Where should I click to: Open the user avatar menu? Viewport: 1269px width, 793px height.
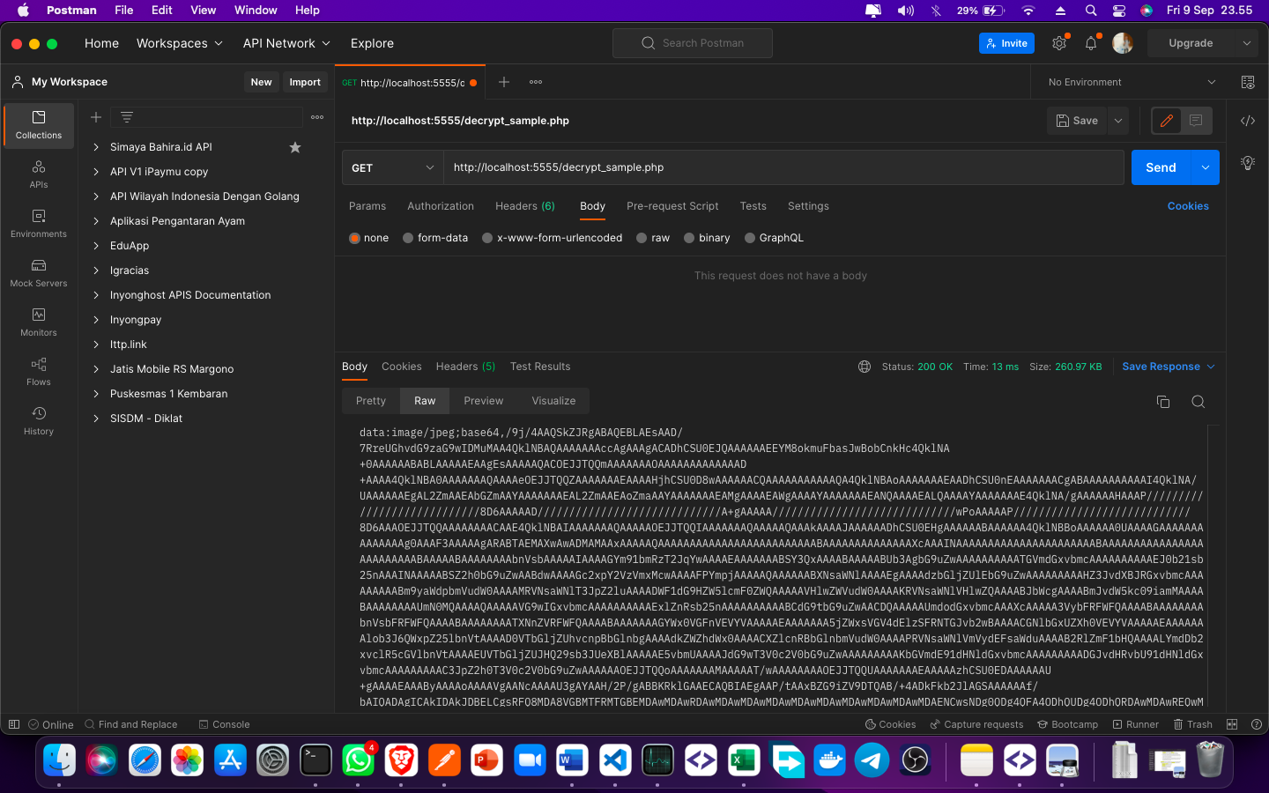click(1123, 43)
